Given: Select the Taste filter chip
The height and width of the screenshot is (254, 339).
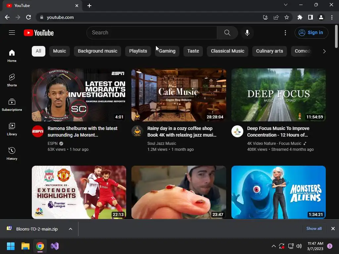Looking at the screenshot, I should click(193, 51).
